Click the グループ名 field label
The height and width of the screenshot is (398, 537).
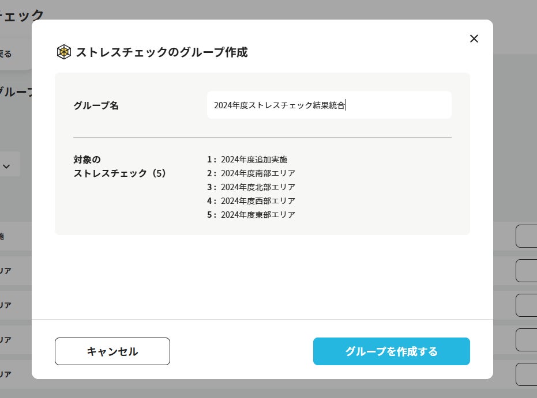[96, 105]
